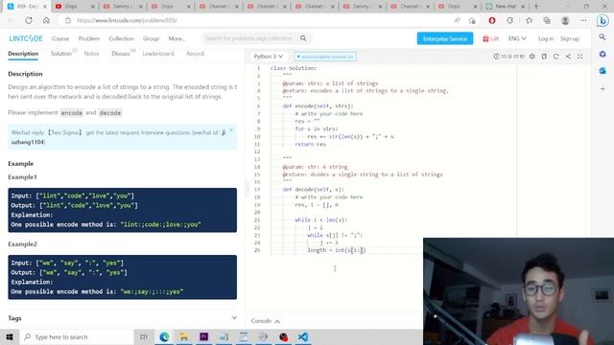The image size is (614, 345).
Task: Open the browser favorites star
Action: point(529,20)
